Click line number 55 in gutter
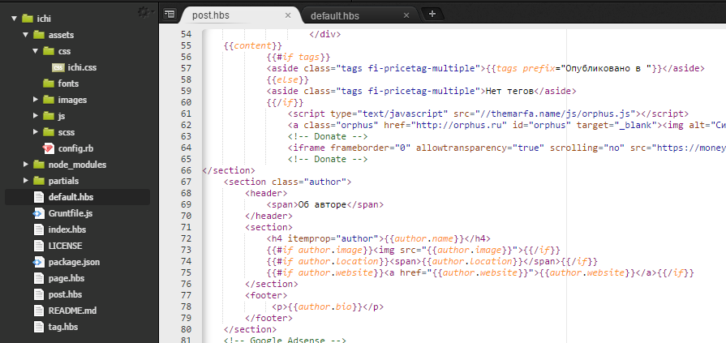The width and height of the screenshot is (726, 343). coord(186,46)
